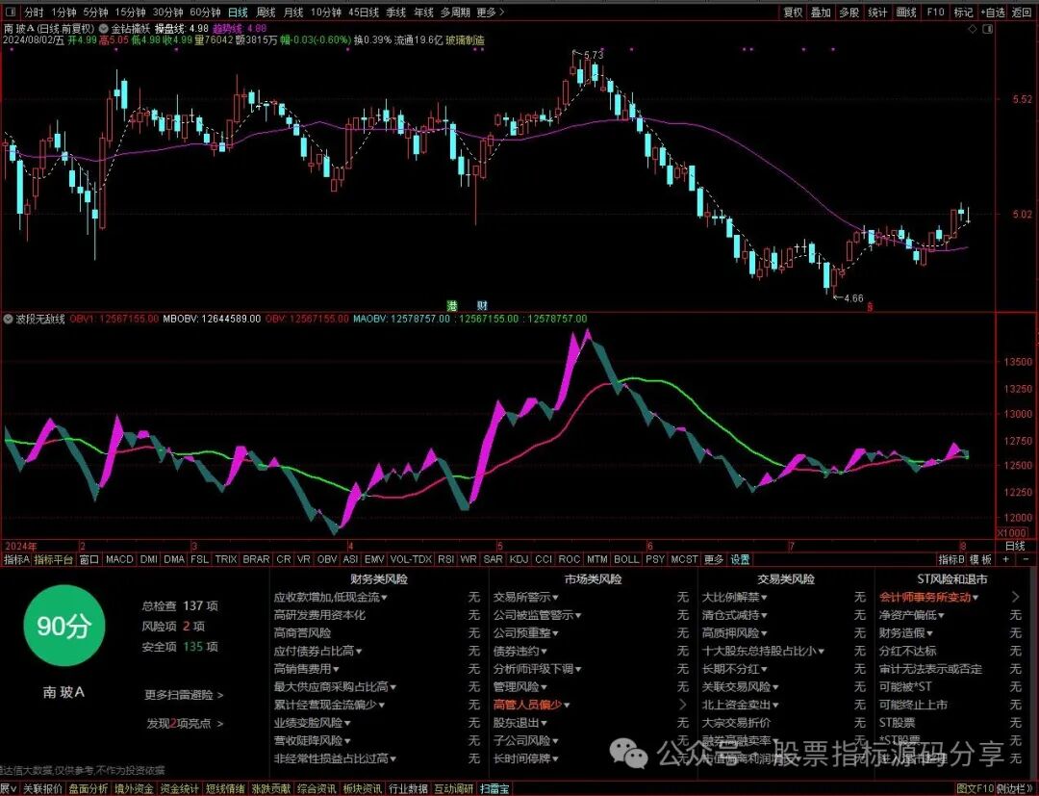Open 更多 in the indicator bar
Viewport: 1039px width, 796px height.
point(714,559)
